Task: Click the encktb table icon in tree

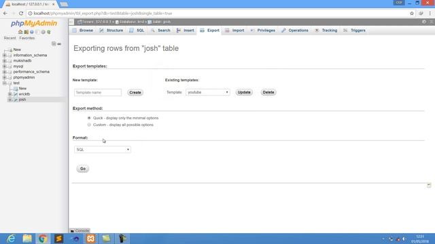Action: [x=16, y=94]
